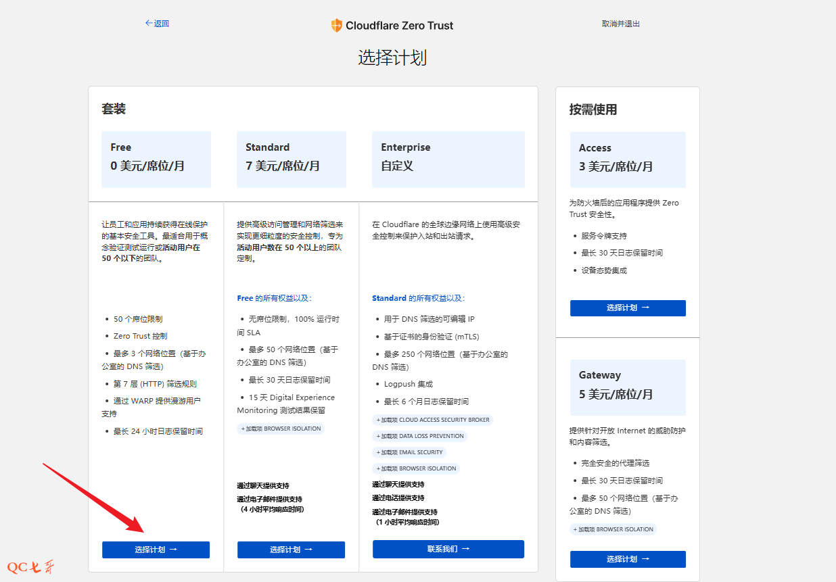Click the Cloudflare Zero Trust shield logo
Screen dimensions: 836x582
337,26
